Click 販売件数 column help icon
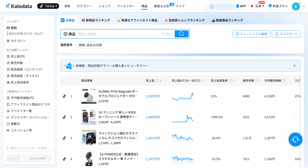308x168 pixels. click(x=257, y=81)
